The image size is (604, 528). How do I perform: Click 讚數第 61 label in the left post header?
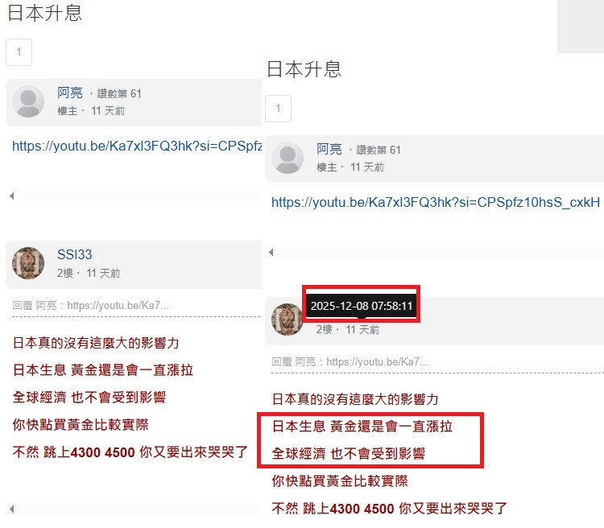point(119,93)
